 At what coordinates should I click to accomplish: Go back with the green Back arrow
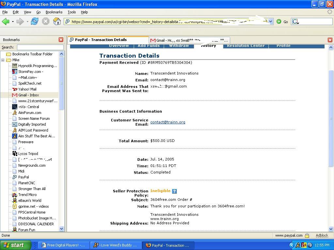pyautogui.click(x=6, y=21)
